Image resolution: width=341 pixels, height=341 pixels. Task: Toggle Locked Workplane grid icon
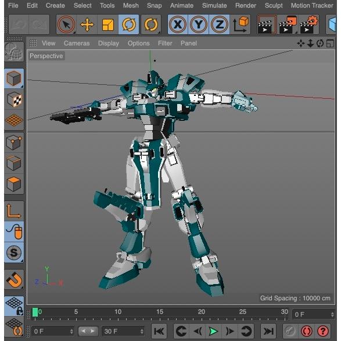[x=14, y=306]
